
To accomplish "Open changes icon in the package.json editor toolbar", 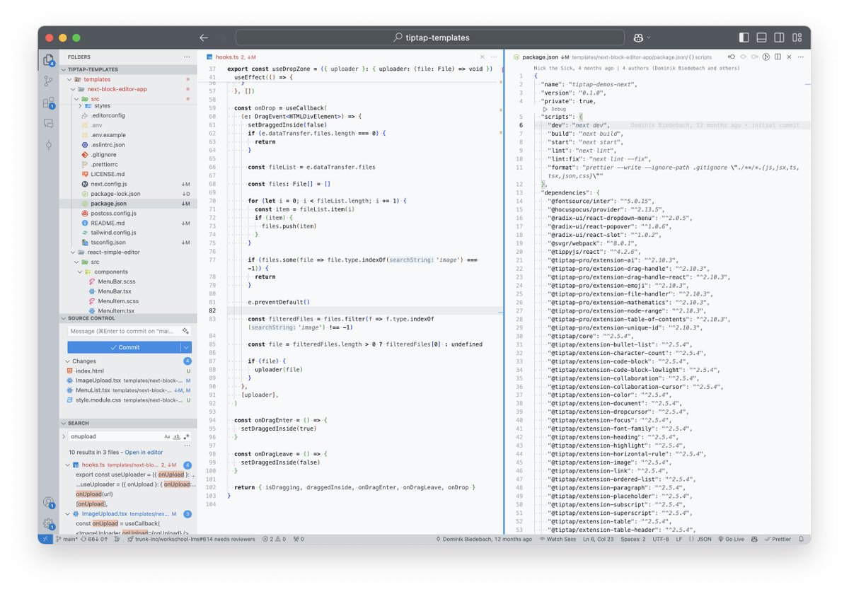I will pos(732,57).
